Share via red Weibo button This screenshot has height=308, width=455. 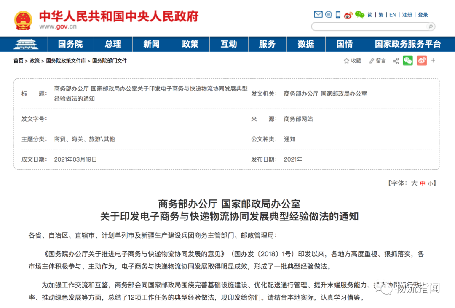point(422,61)
